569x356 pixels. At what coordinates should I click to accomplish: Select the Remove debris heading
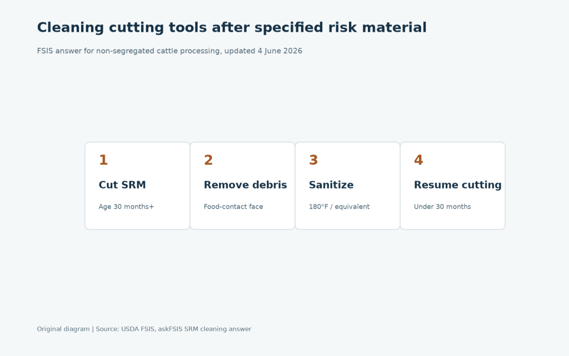[245, 185]
